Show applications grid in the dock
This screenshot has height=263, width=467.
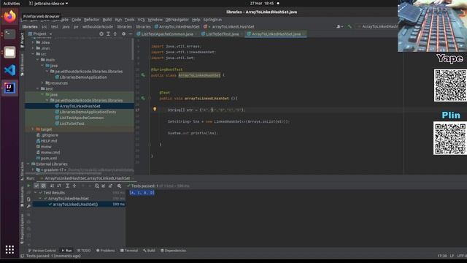tap(9, 249)
